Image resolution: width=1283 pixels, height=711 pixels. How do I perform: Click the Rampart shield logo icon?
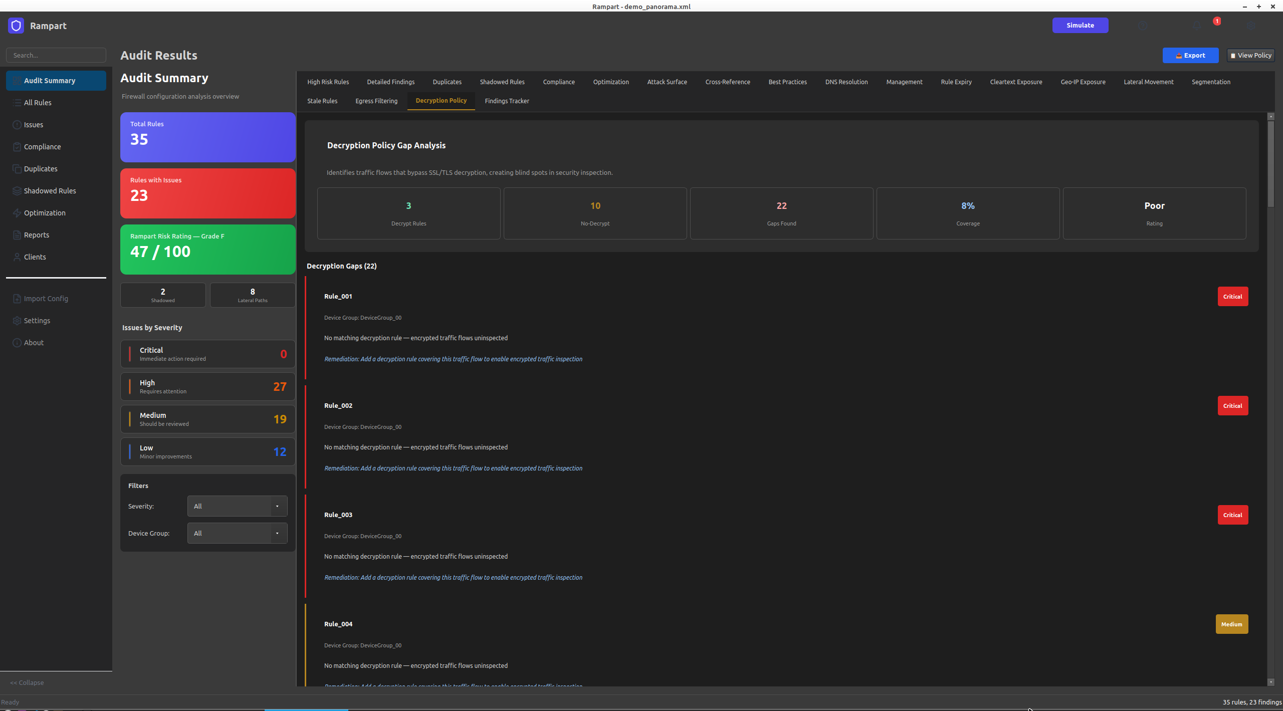[16, 26]
